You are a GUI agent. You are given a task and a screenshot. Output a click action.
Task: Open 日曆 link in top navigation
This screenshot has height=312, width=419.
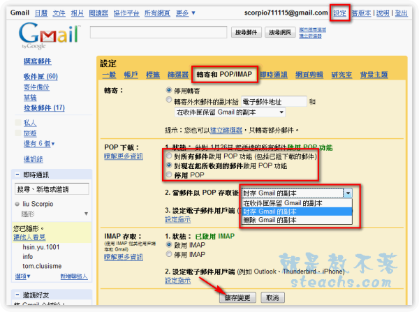(x=41, y=13)
